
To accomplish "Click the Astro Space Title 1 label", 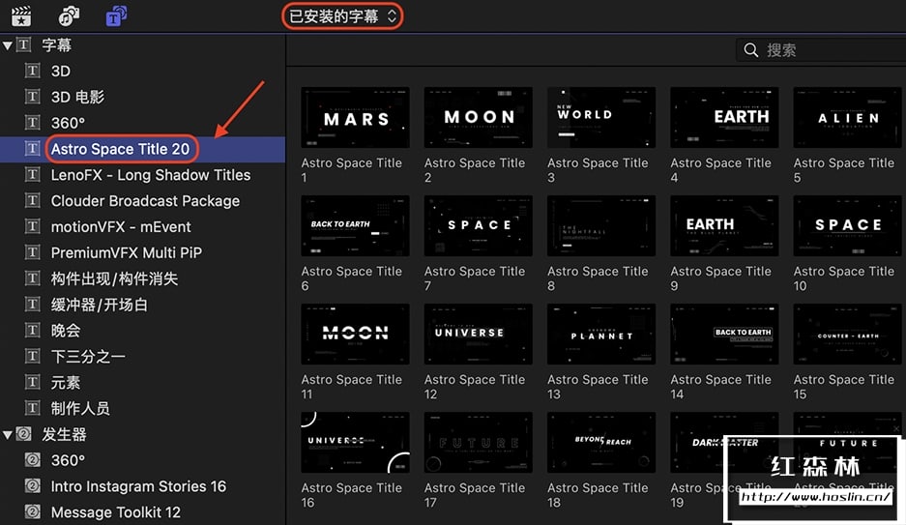I will point(351,170).
